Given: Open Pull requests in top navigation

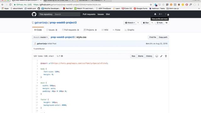Looking at the screenshot, I should (x=89, y=14).
